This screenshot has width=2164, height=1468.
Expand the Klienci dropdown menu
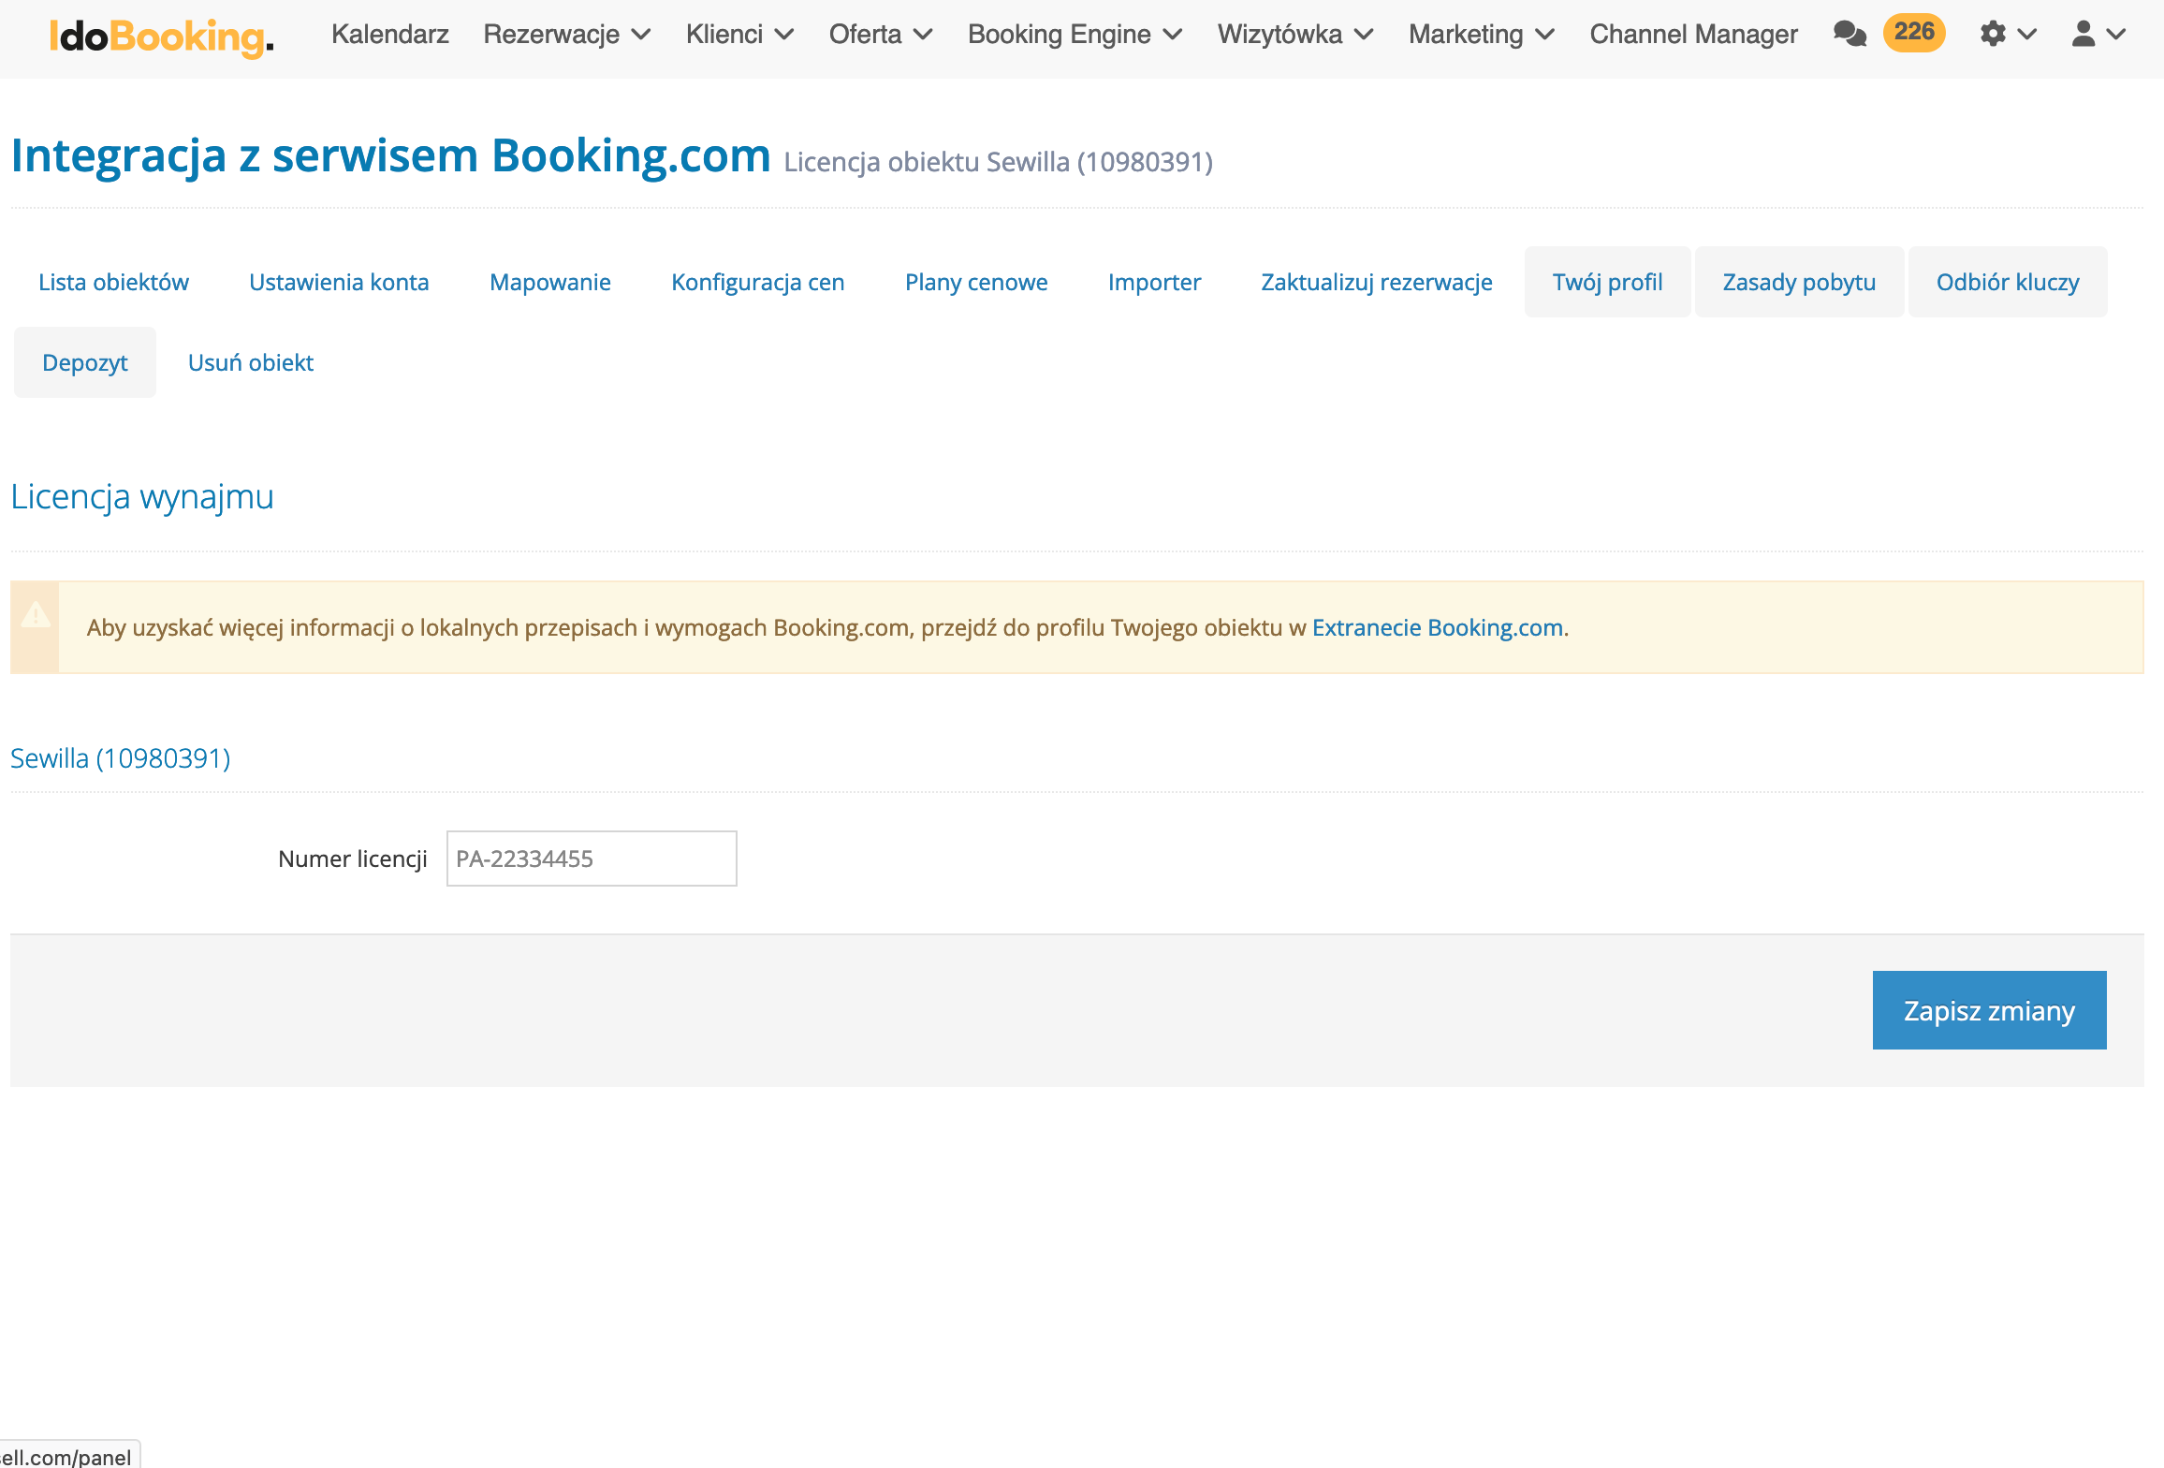[739, 35]
